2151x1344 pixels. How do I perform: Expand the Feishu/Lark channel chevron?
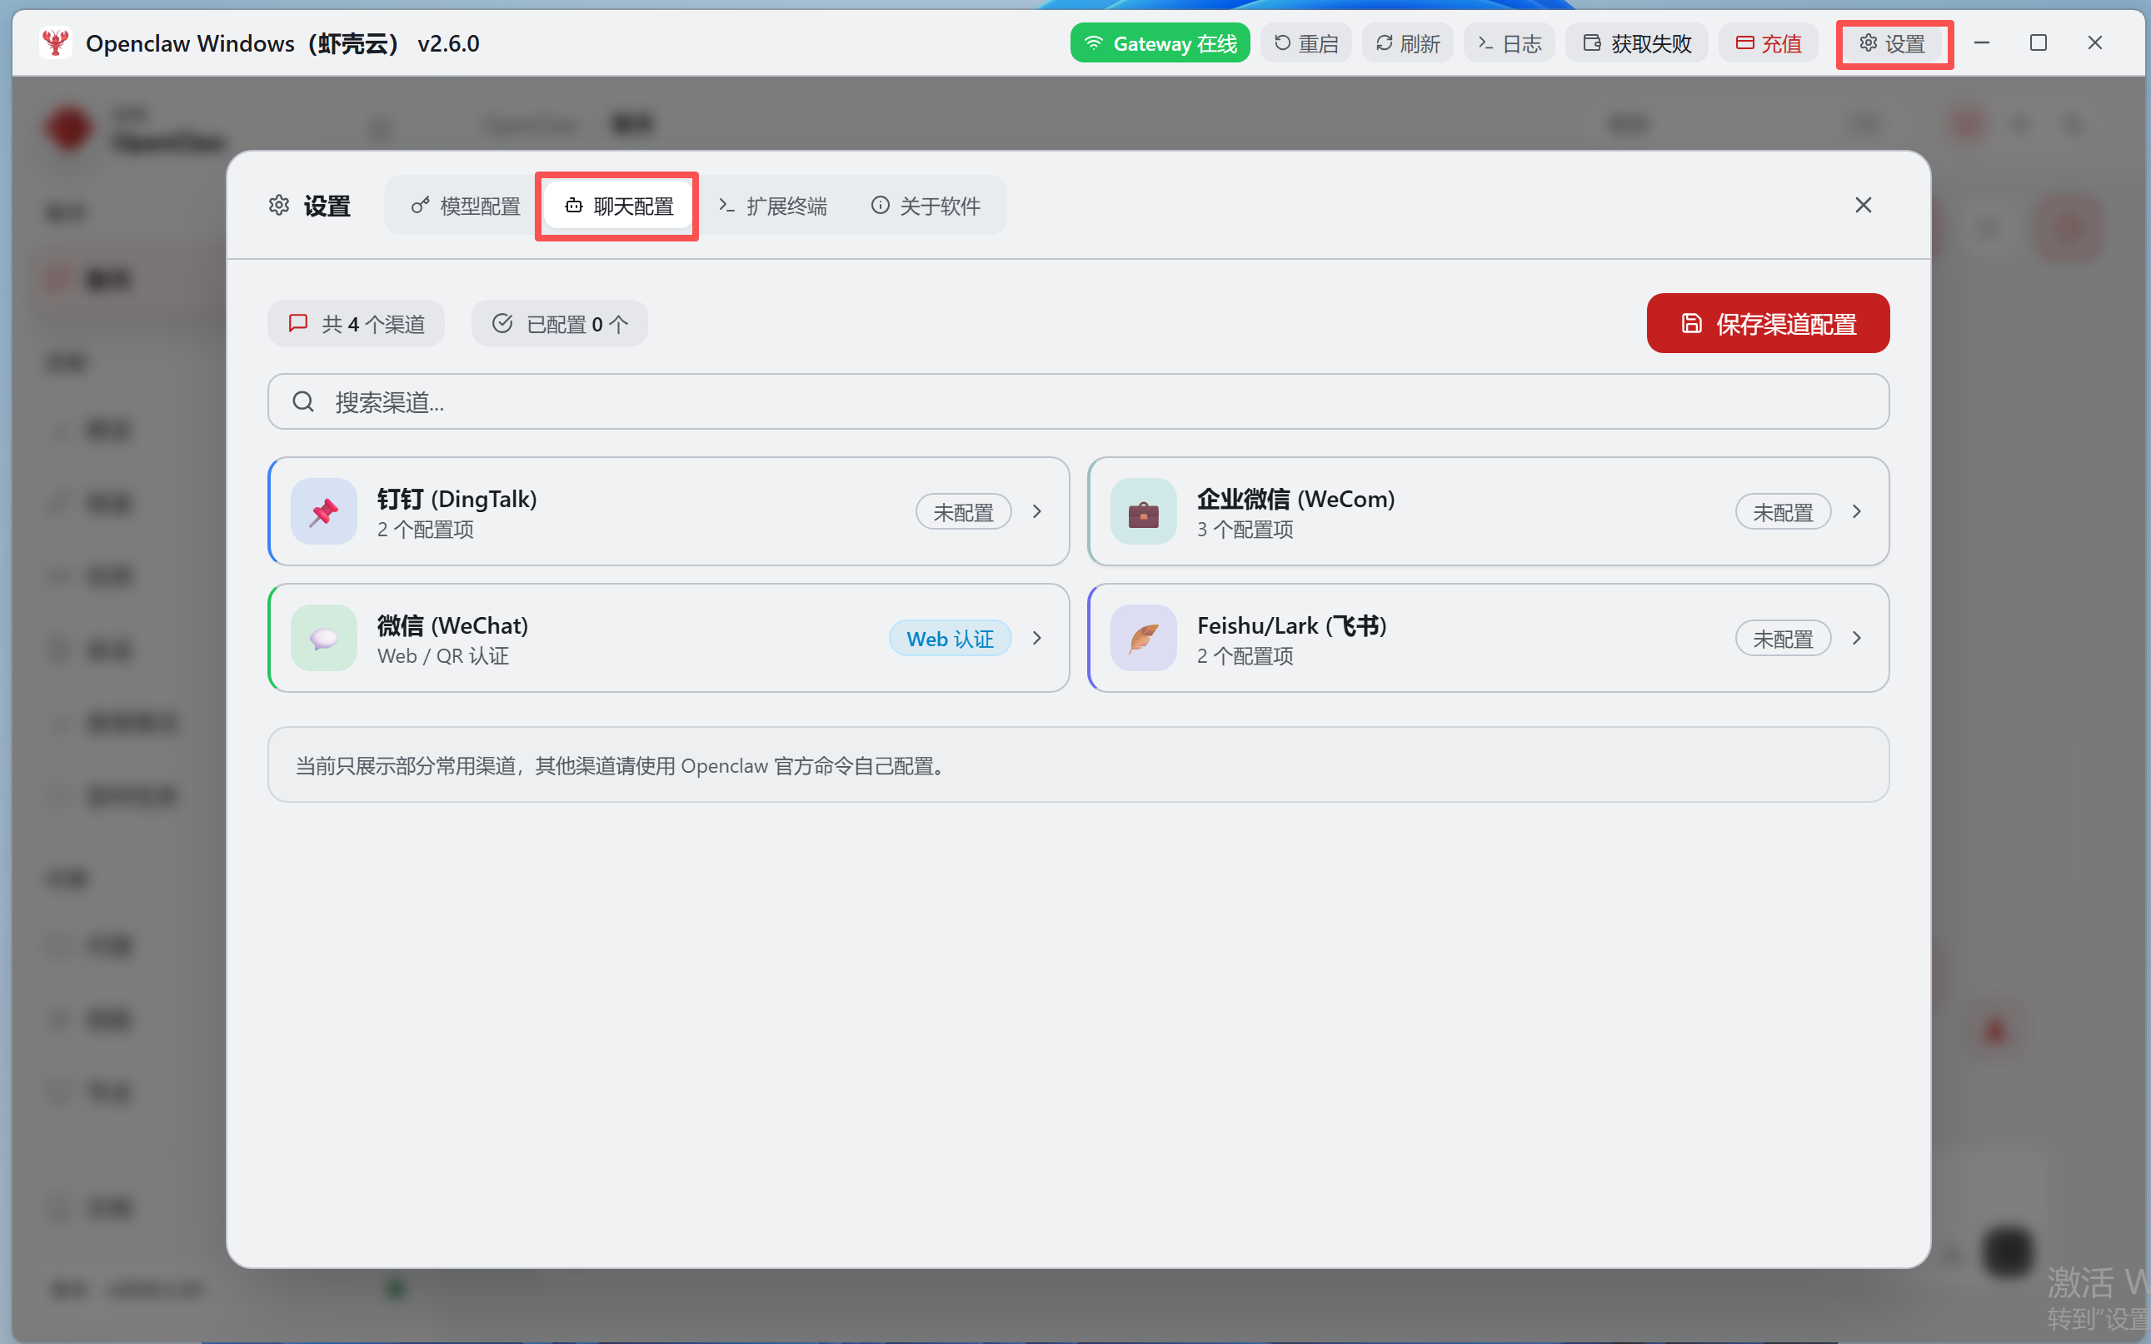tap(1857, 638)
